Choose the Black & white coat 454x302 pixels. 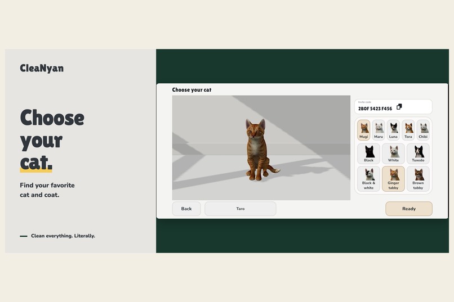point(368,179)
